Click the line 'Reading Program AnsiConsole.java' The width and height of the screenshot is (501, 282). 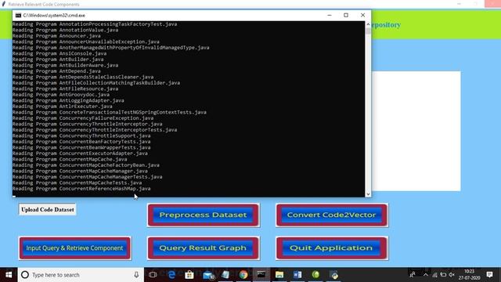(59, 53)
